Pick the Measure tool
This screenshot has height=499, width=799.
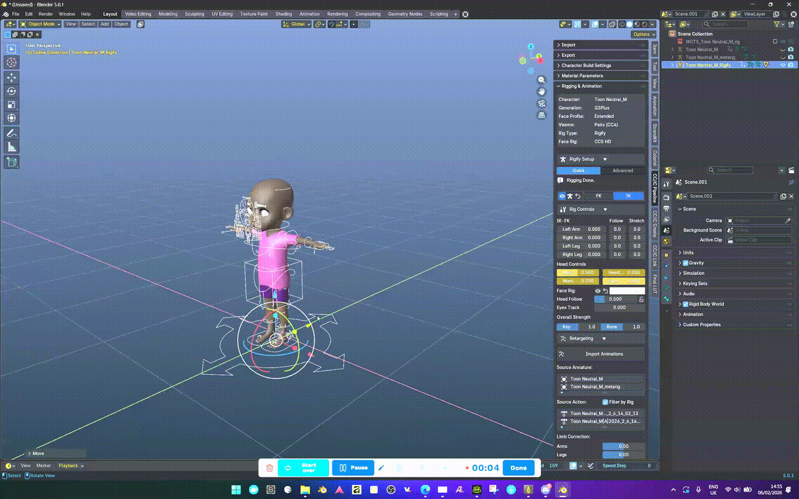click(x=12, y=147)
